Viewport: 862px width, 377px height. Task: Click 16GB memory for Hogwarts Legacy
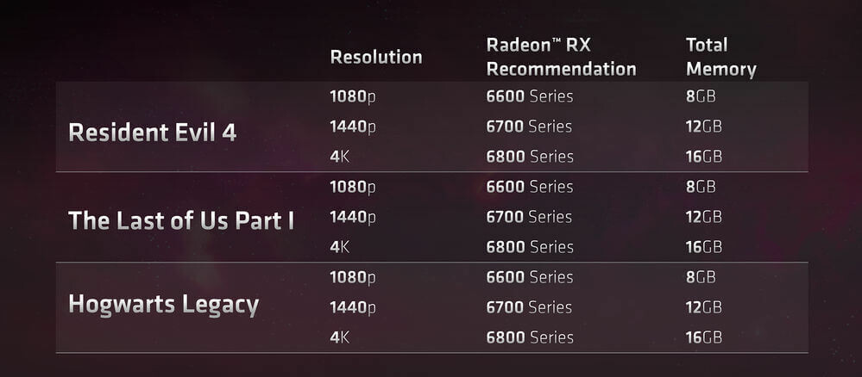tap(703, 337)
